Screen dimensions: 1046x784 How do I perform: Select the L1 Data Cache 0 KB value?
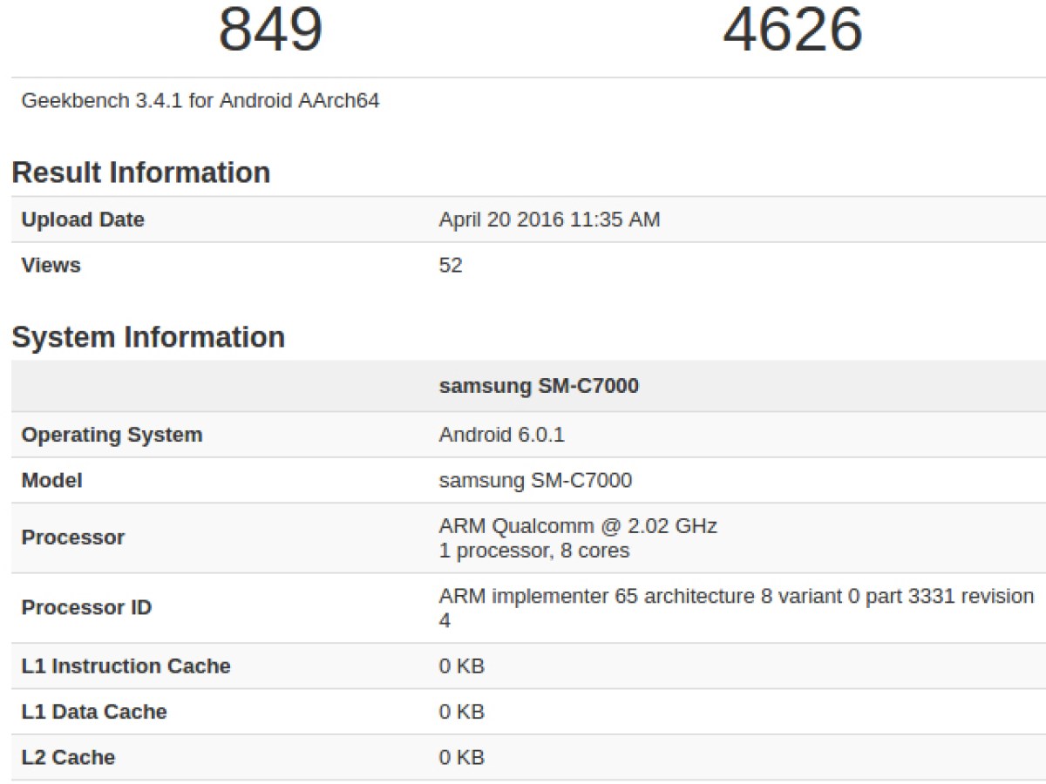click(x=461, y=712)
